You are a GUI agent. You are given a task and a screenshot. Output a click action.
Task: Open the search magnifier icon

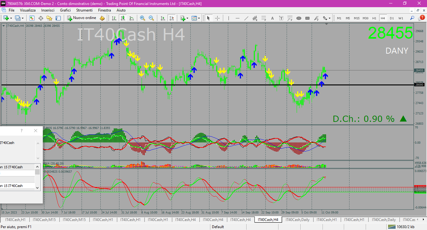[412, 18]
